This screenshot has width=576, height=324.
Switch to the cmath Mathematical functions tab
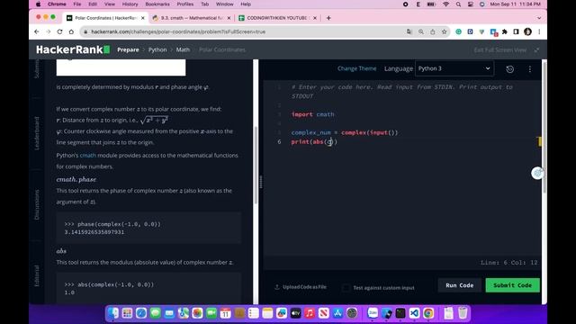point(192,18)
